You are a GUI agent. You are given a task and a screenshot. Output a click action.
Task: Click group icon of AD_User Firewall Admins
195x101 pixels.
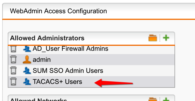click(27, 49)
